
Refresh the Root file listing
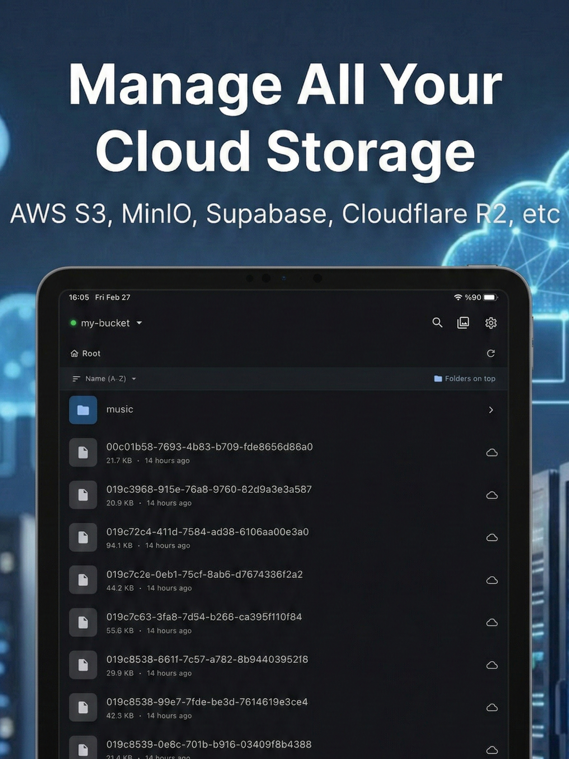(491, 353)
